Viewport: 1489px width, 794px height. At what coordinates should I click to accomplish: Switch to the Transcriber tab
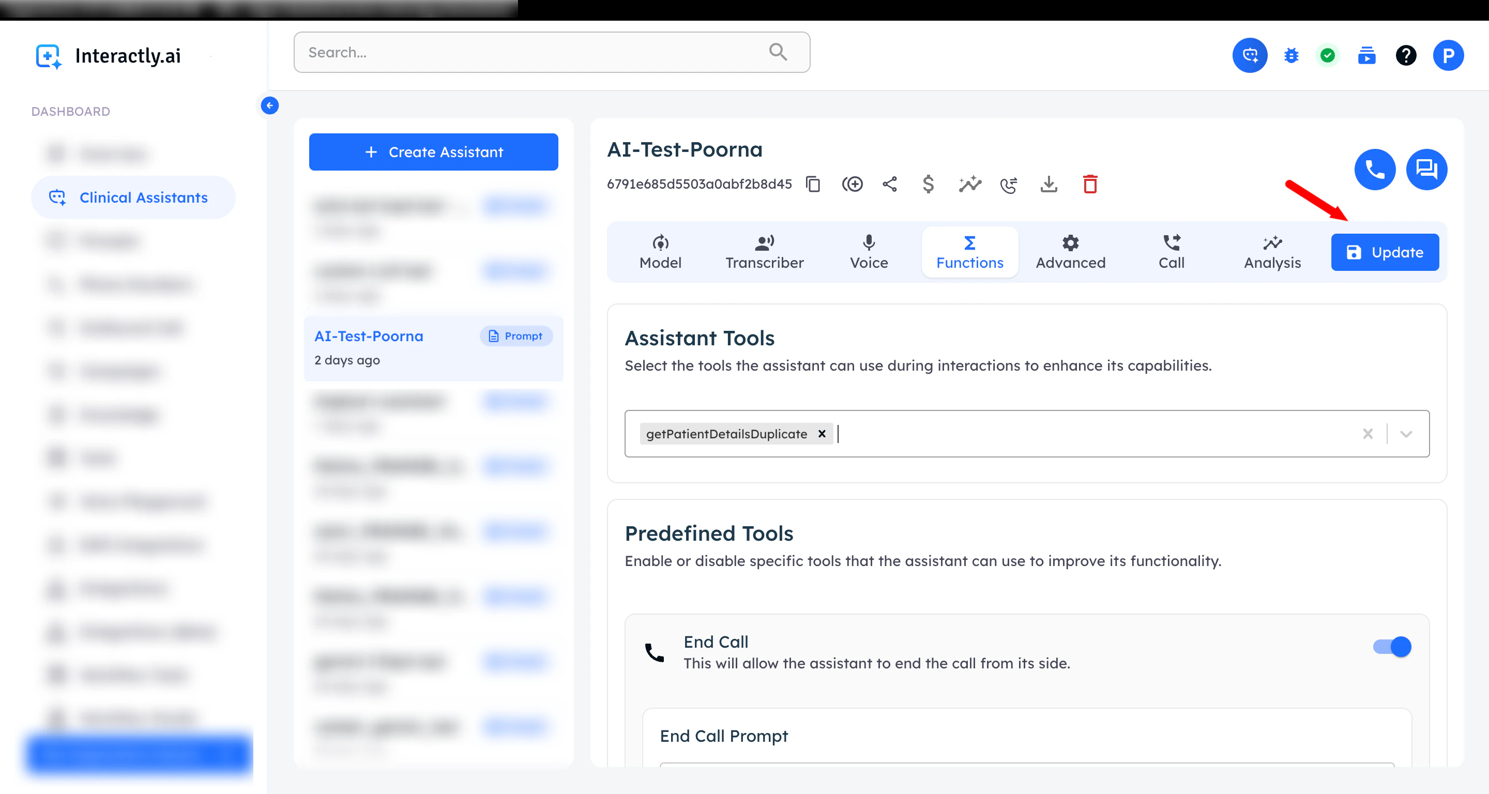tap(764, 252)
